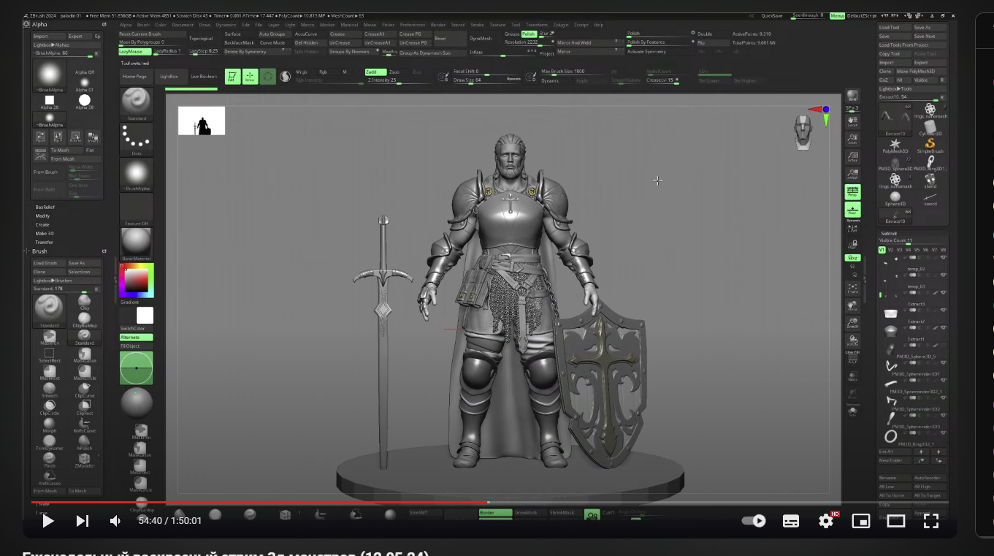994x556 pixels.
Task: Toggle the Persp perspective view
Action: click(x=852, y=192)
